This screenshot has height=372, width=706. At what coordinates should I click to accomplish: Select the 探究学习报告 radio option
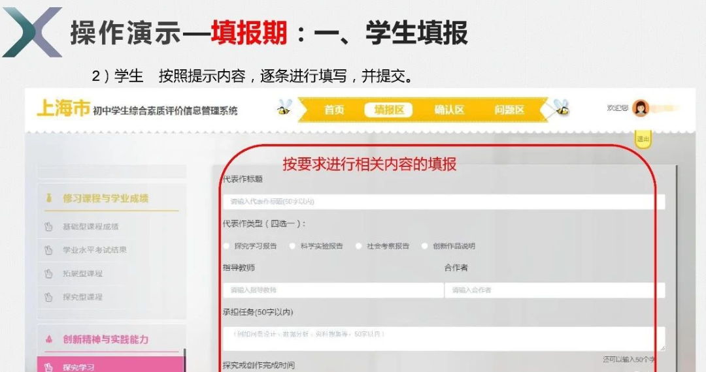click(226, 246)
